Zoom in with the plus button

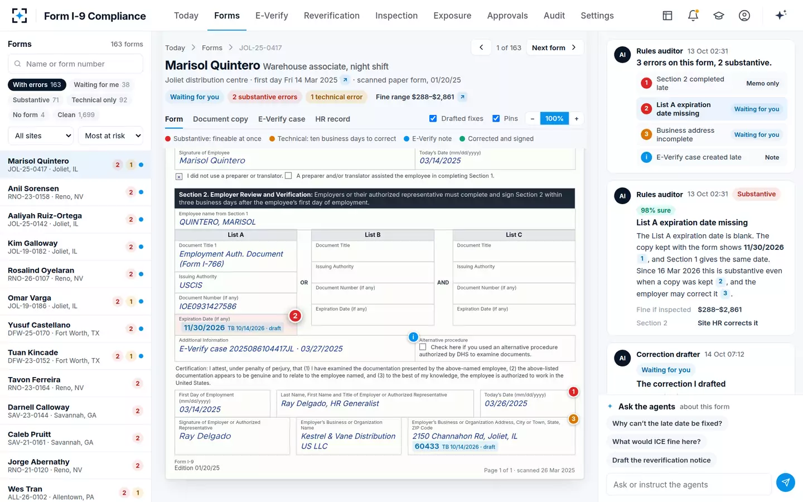(x=577, y=119)
